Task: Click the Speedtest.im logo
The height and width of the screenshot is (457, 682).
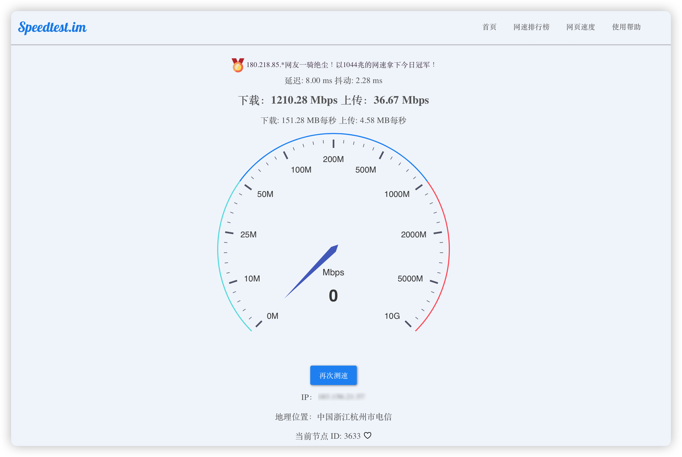Action: tap(52, 27)
